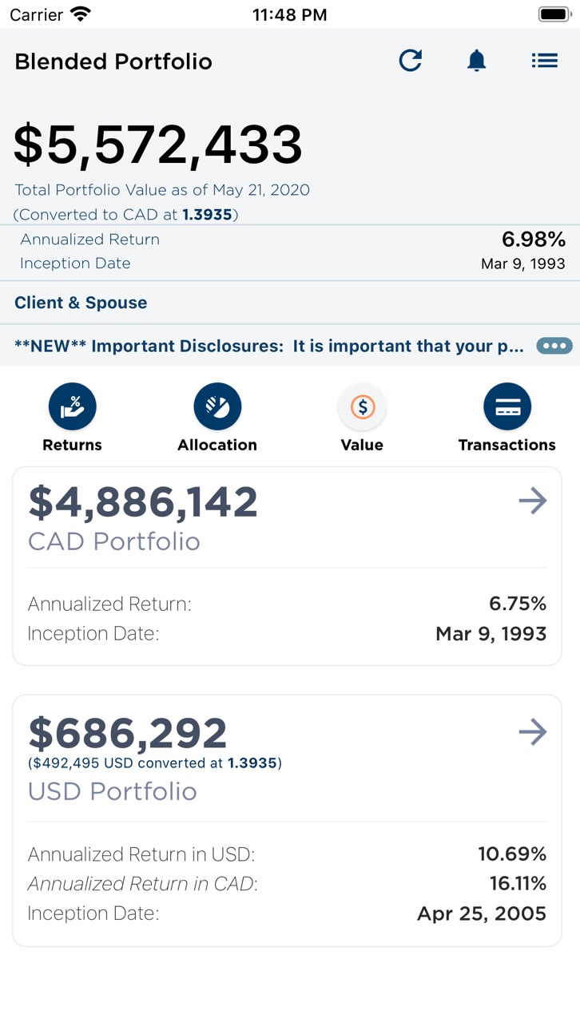Select the Value tab label
Image resolution: width=580 pixels, height=1030 pixels.
362,445
